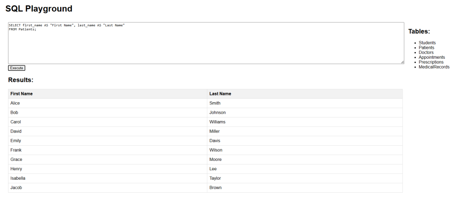The width and height of the screenshot is (459, 199).
Task: Click inside the SQL query text area
Action: point(206,43)
